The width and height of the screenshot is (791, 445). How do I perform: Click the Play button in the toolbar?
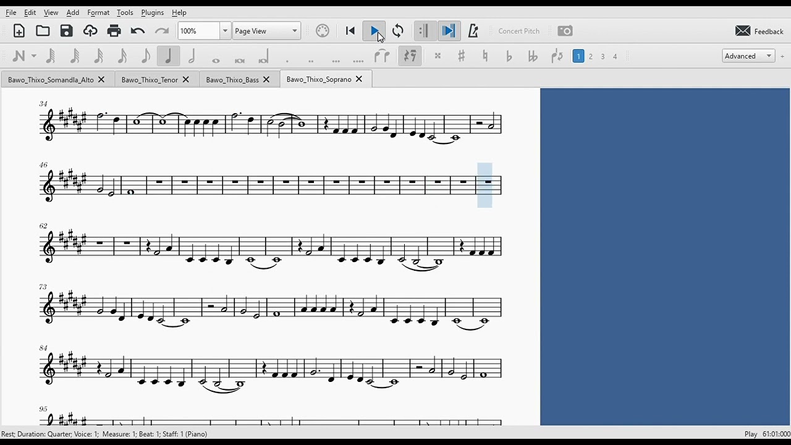374,31
